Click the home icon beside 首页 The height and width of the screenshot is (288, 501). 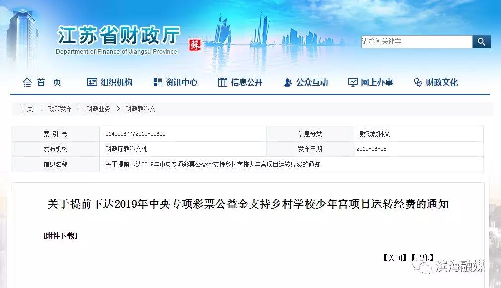[x=27, y=82]
